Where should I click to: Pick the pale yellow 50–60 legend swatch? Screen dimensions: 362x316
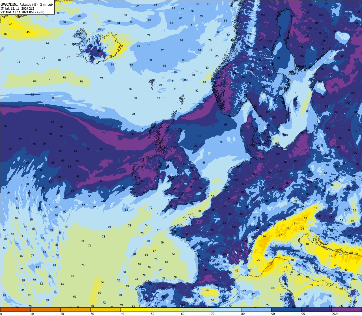coord(166,310)
